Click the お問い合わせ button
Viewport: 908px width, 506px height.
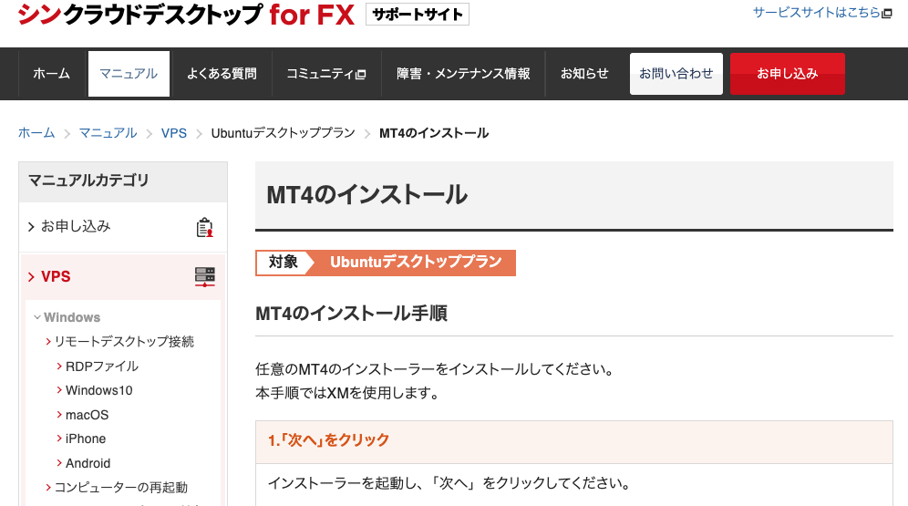676,74
